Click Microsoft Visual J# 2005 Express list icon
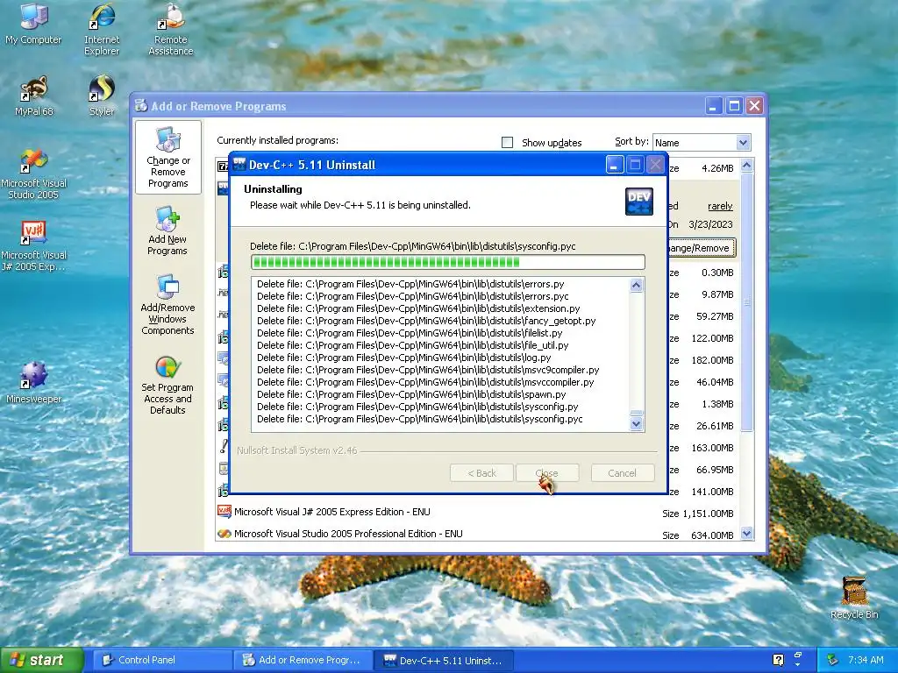The width and height of the screenshot is (898, 673). (224, 511)
